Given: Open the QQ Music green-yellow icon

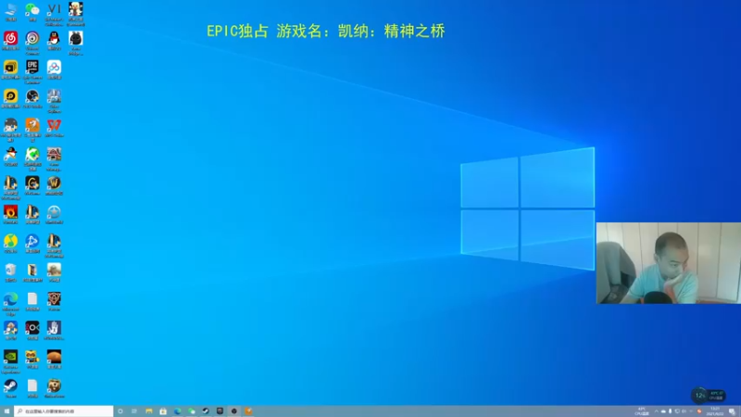Looking at the screenshot, I should tap(10, 244).
